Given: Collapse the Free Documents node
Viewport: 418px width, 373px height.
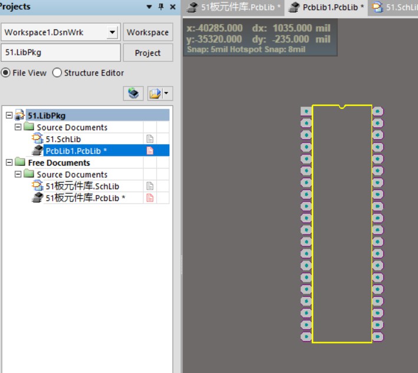Looking at the screenshot, I should point(9,163).
